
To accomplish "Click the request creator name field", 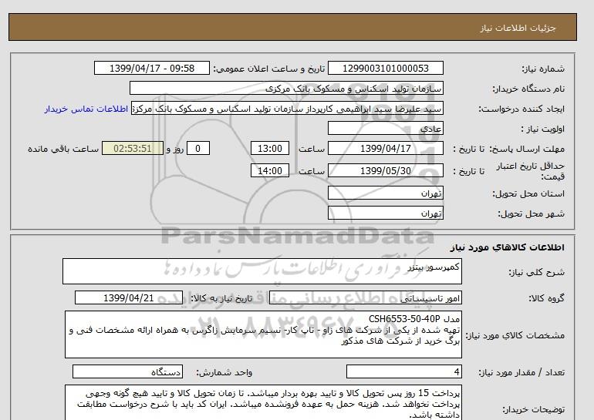I will 287,109.
